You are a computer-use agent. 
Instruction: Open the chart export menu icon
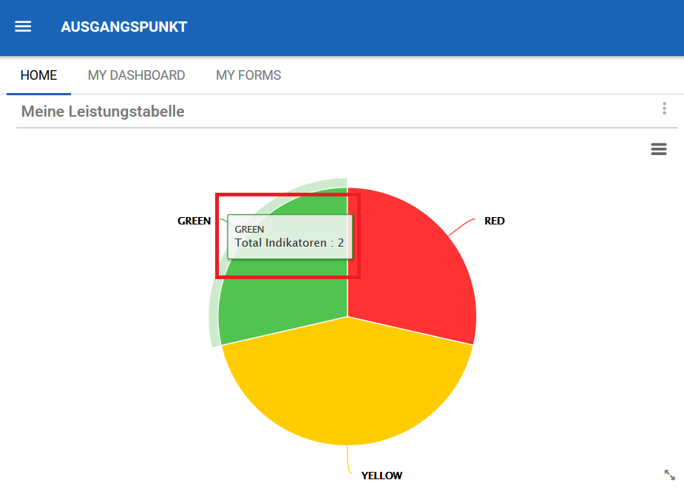pos(658,149)
